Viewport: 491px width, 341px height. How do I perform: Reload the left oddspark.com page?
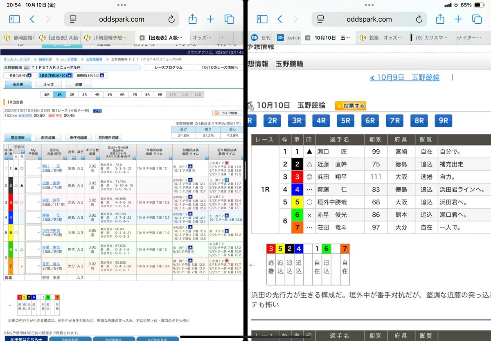pyautogui.click(x=171, y=19)
